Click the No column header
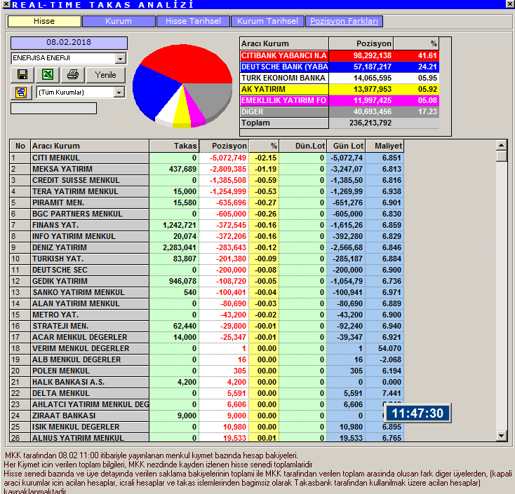This screenshot has height=494, width=515. [x=20, y=146]
